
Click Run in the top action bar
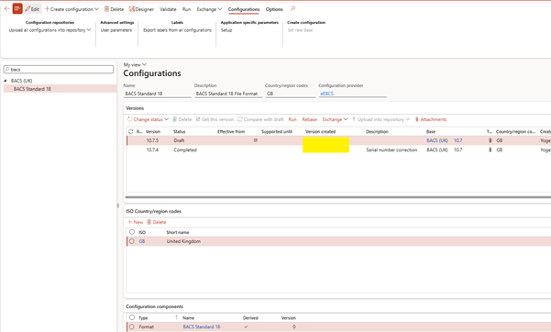(x=187, y=9)
